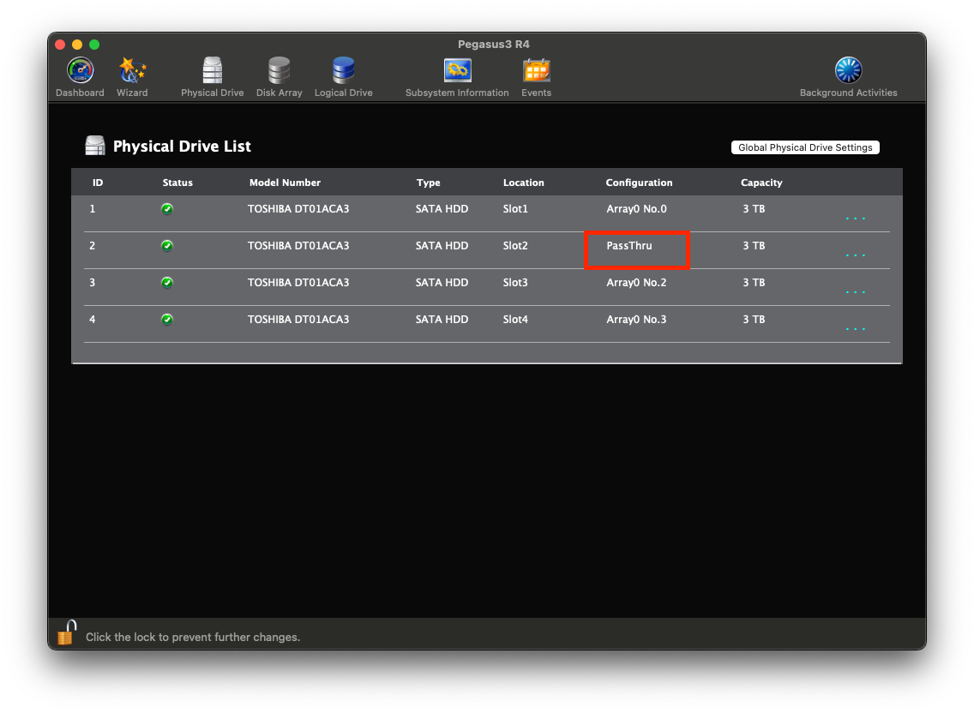Click the green status icon for drive 3
Image resolution: width=974 pixels, height=713 pixels.
(167, 283)
